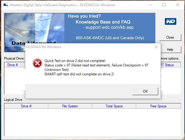Viewport: 185px width, 140px height.
Task: Maximize the Data LifeGuard Diagnostics window
Action: click(164, 5)
